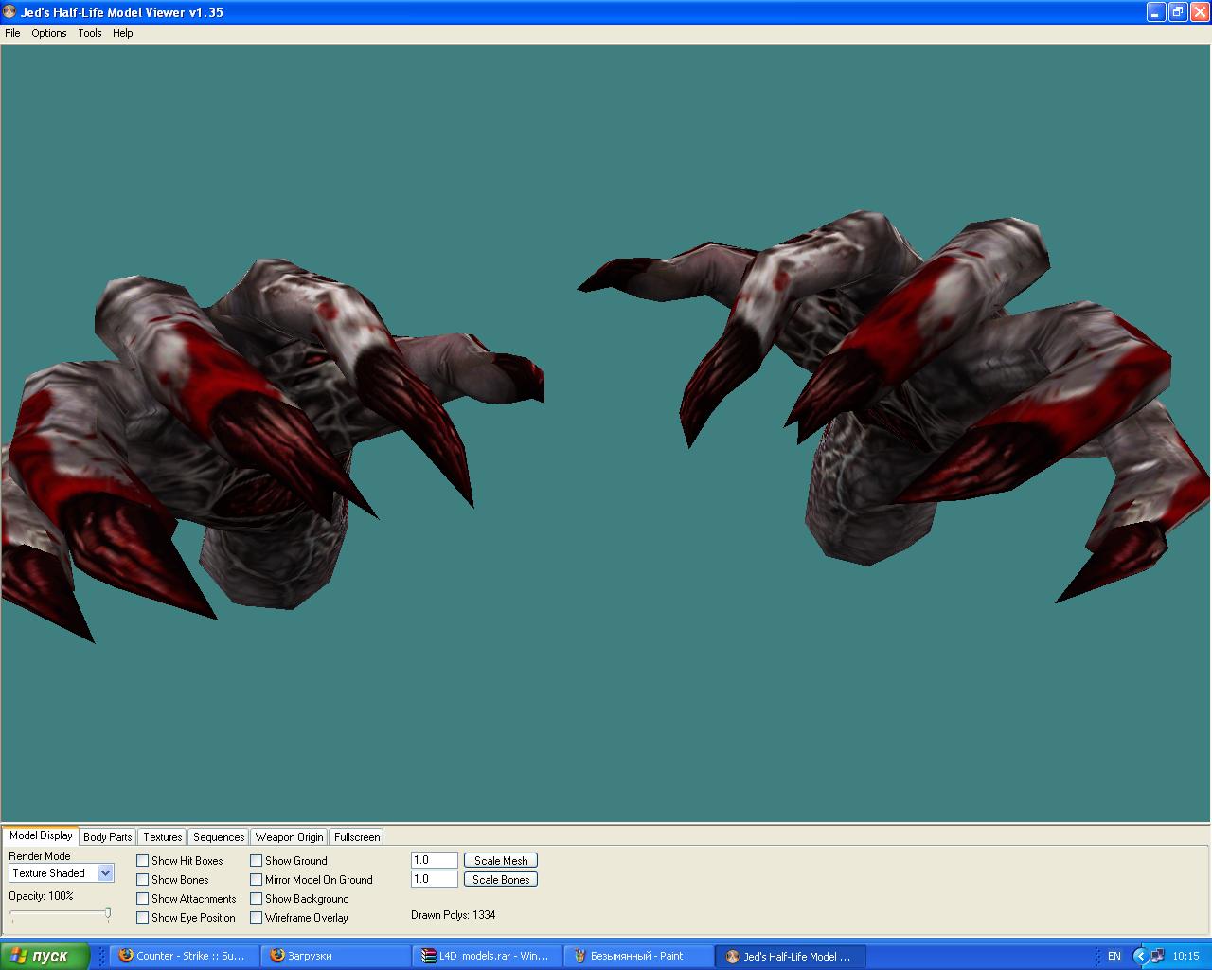Click the Scale Mesh button

(x=501, y=861)
